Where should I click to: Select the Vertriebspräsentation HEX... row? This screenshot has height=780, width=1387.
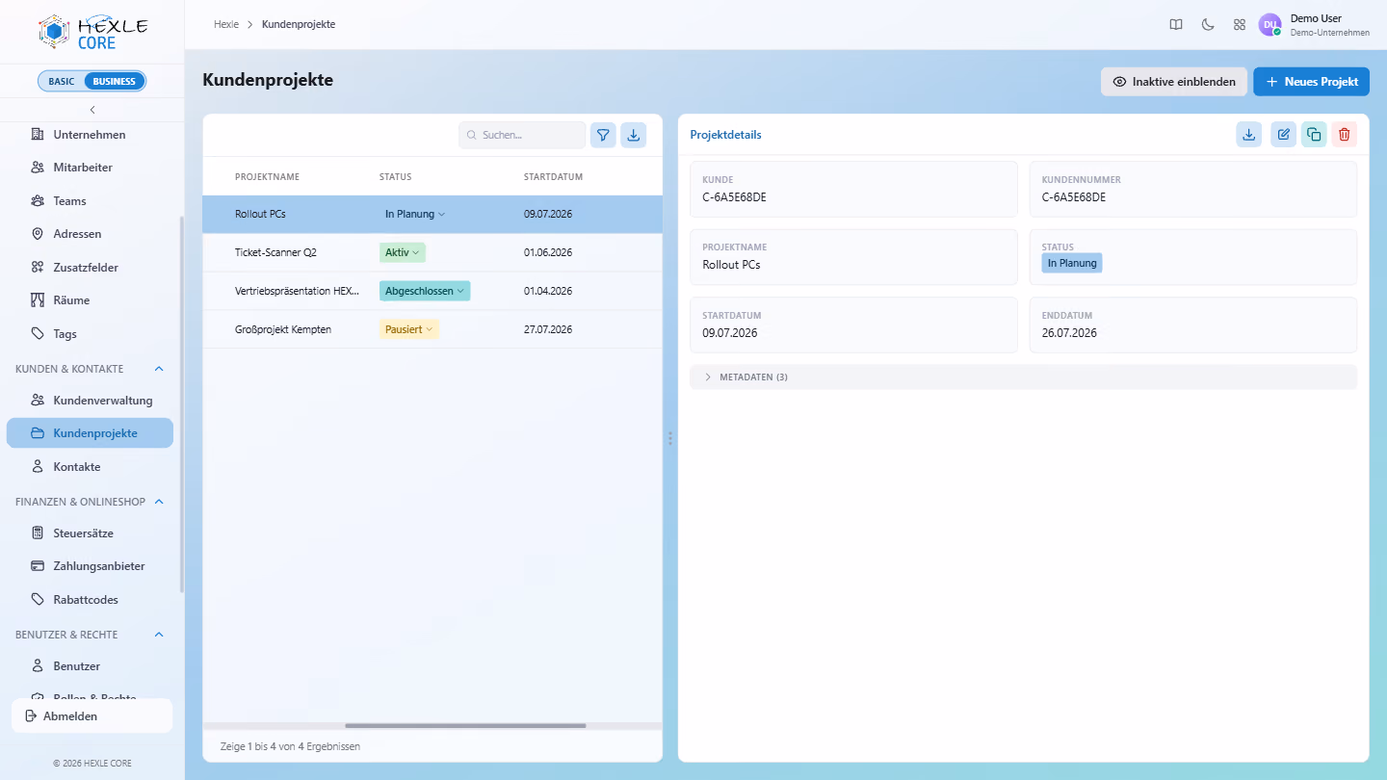(x=432, y=291)
